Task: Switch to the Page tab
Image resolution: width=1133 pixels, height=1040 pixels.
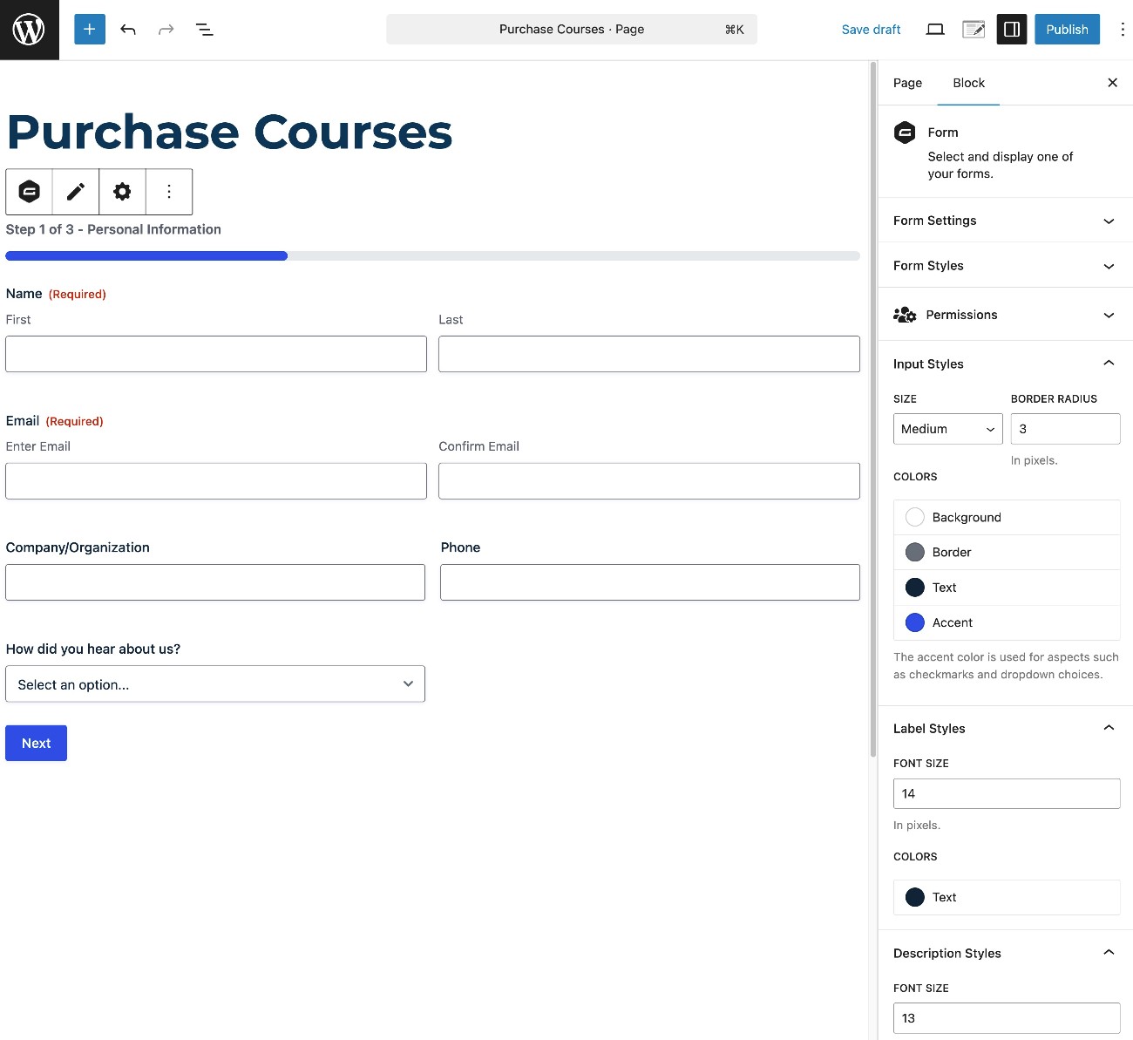Action: click(x=906, y=83)
